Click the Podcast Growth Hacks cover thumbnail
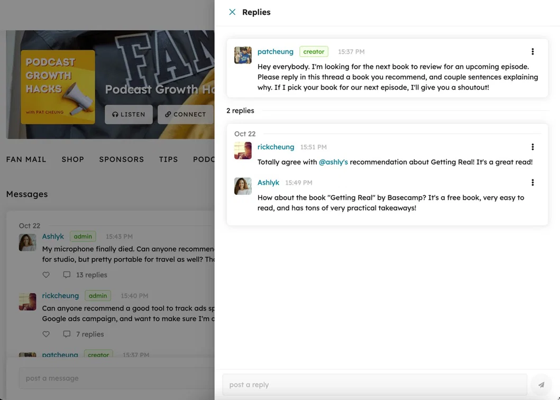Viewport: 560px width, 400px height. [58, 87]
